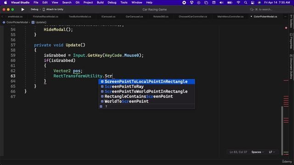This screenshot has width=294, height=165.
Task: Click the method icon beside WorldToScreenPoint
Action: click(102, 101)
